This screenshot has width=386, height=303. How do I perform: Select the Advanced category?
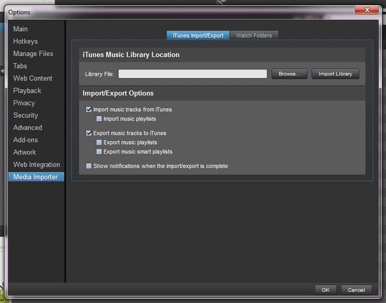pos(28,128)
